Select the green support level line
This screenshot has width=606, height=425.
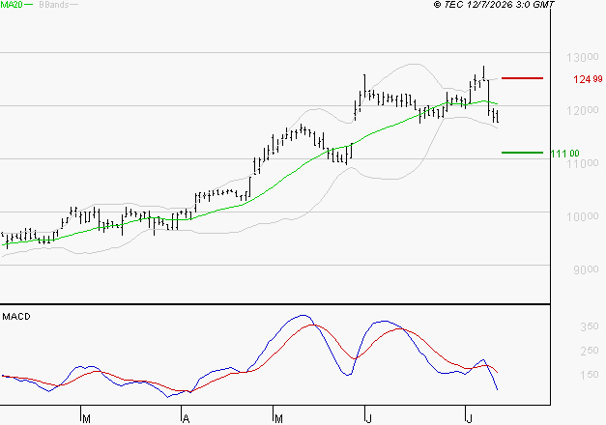(522, 153)
